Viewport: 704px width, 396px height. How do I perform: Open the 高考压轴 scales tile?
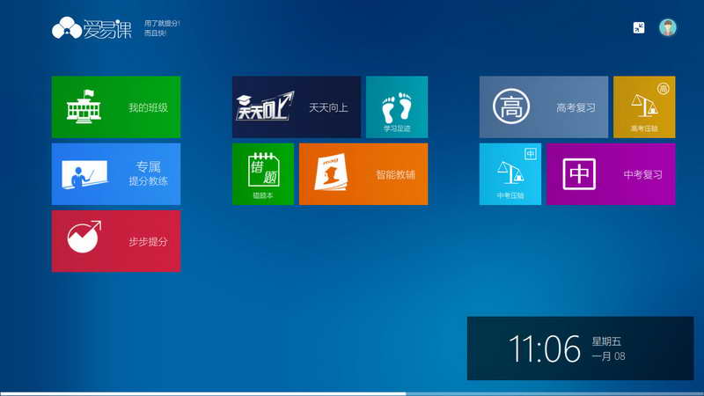[644, 106]
